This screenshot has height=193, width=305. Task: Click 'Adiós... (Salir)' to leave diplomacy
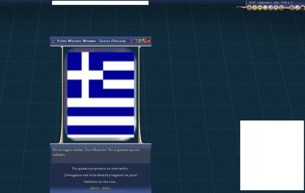(100, 188)
